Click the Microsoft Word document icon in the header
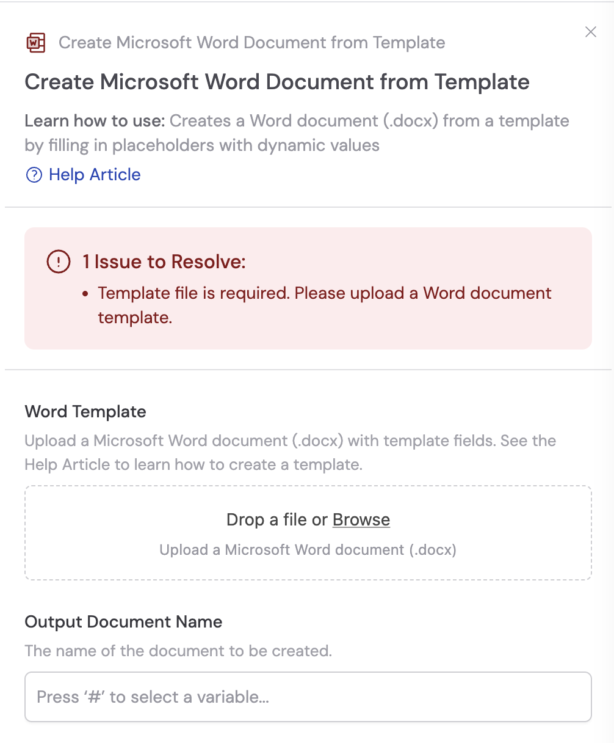 point(35,43)
